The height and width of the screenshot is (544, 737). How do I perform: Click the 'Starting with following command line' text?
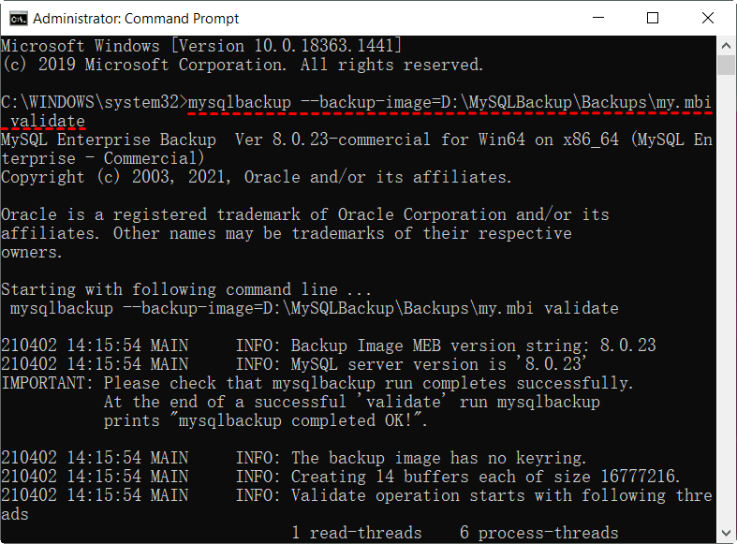click(x=185, y=289)
